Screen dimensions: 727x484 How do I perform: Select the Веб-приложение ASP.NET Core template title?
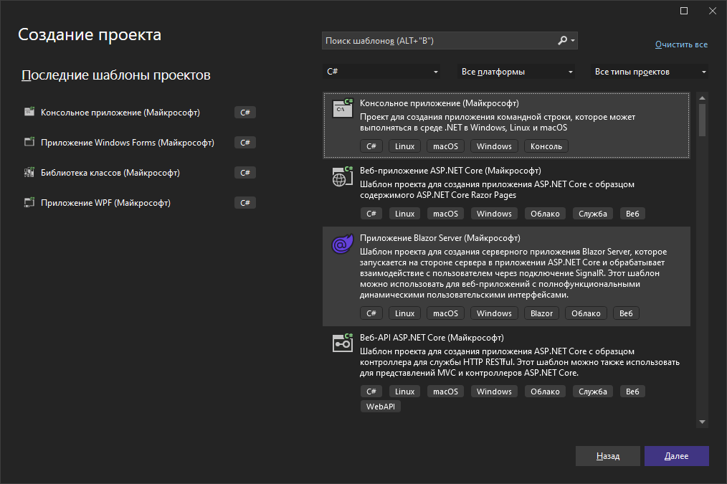click(x=450, y=171)
